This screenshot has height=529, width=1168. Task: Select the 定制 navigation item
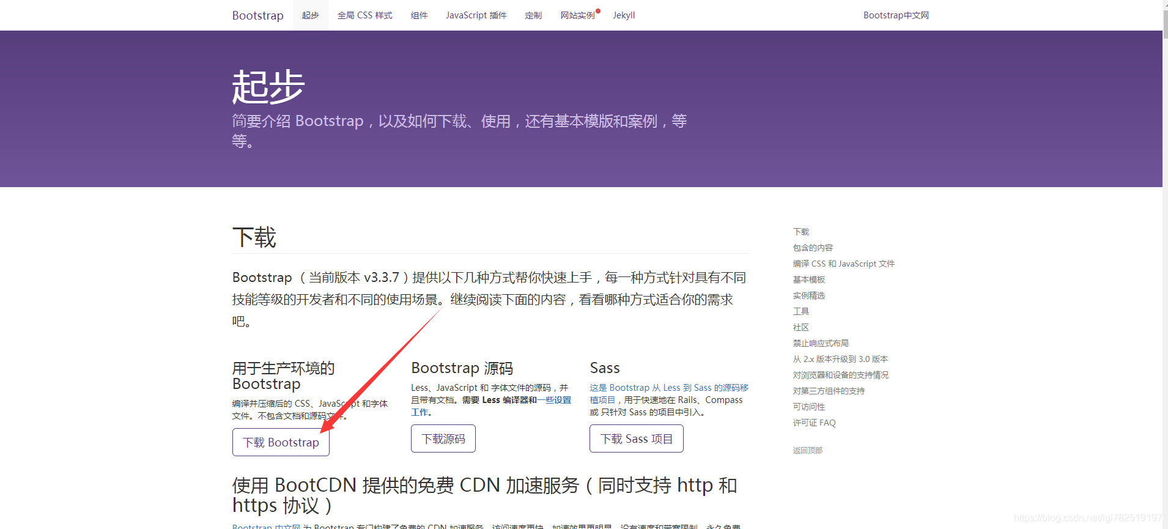pos(534,15)
